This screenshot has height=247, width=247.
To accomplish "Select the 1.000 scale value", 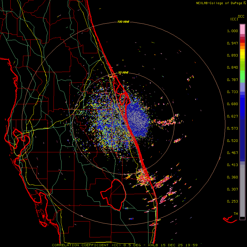I will 232,31.
